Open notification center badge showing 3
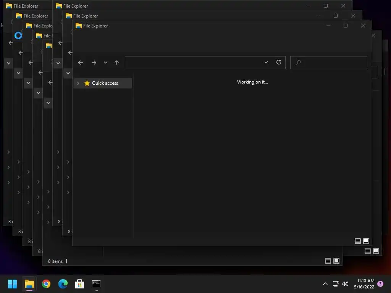 tap(380, 284)
